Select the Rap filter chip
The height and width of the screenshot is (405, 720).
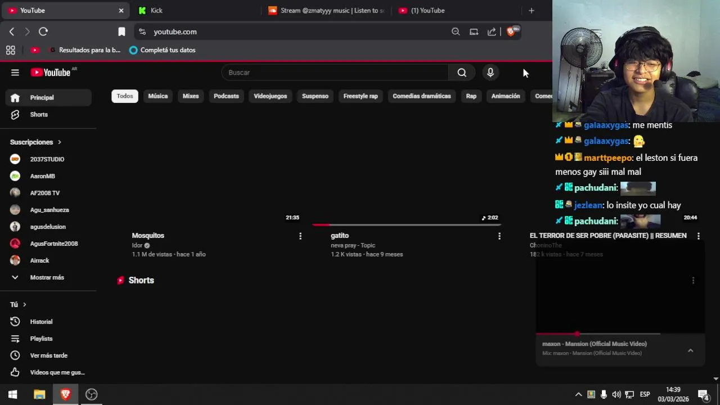point(471,96)
